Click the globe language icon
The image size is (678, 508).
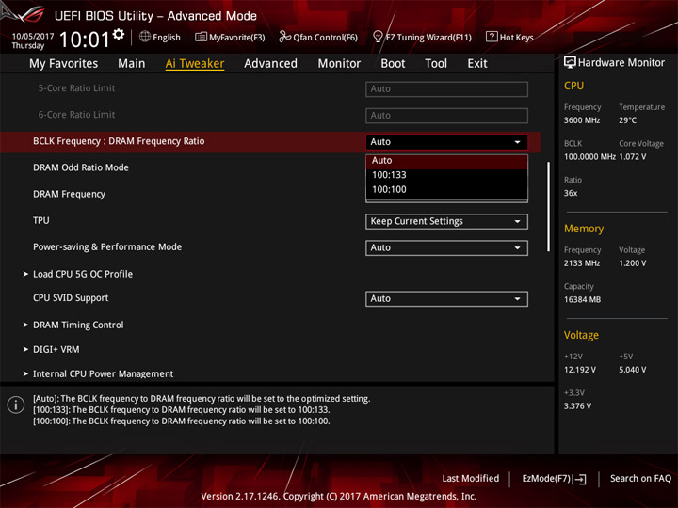pyautogui.click(x=145, y=37)
